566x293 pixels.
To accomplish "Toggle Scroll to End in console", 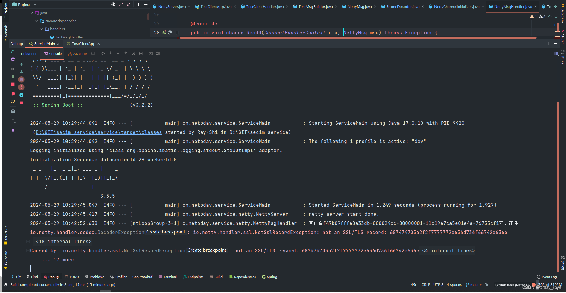I will pyautogui.click(x=21, y=87).
